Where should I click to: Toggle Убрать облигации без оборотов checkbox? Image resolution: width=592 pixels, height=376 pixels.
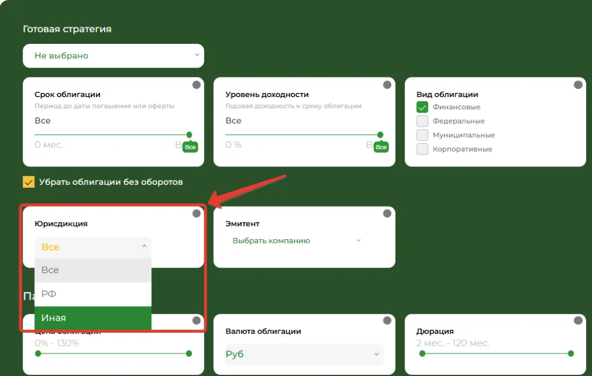pyautogui.click(x=29, y=182)
